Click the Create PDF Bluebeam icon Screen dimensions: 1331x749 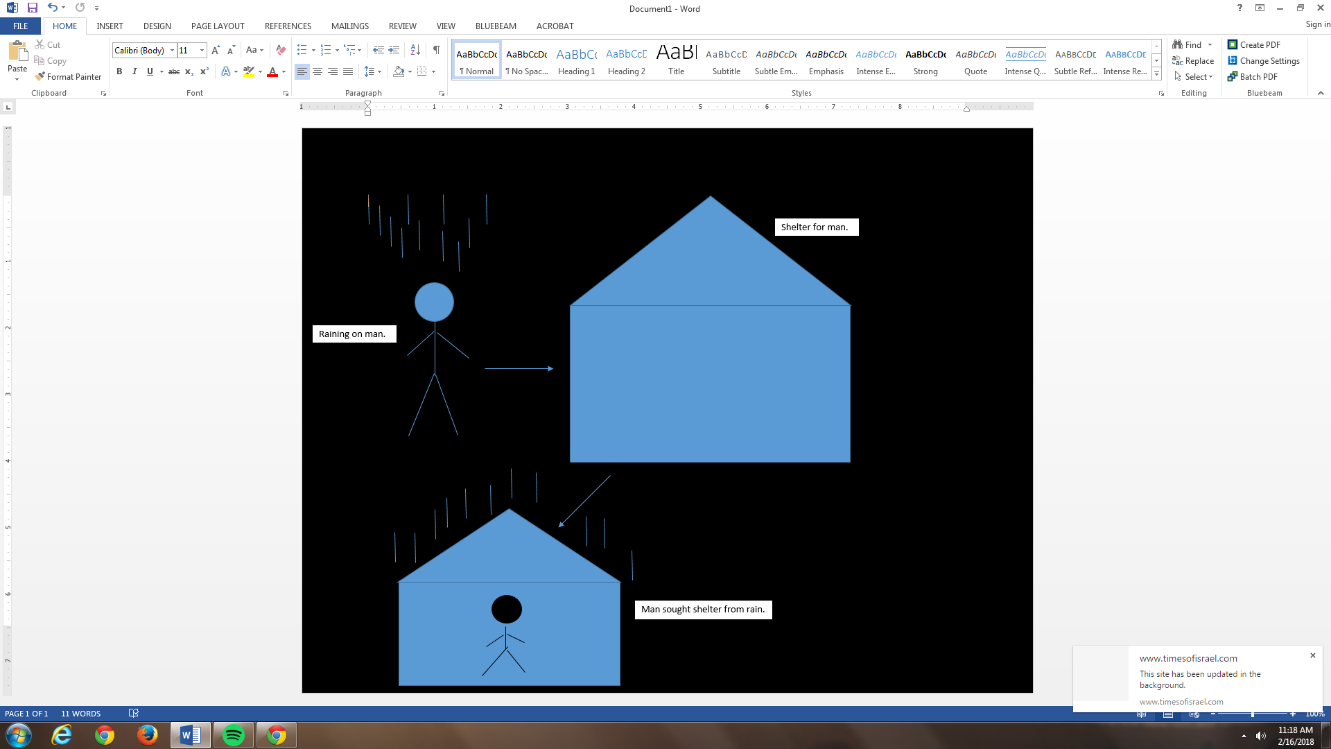tap(1233, 44)
